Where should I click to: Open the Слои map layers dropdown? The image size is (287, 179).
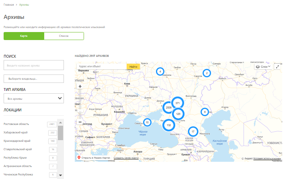pyautogui.click(x=263, y=66)
